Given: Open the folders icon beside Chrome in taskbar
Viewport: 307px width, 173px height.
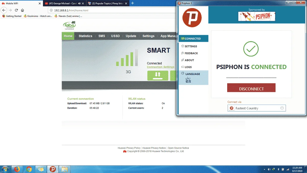Looking at the screenshot, I should pyautogui.click(x=41, y=169).
